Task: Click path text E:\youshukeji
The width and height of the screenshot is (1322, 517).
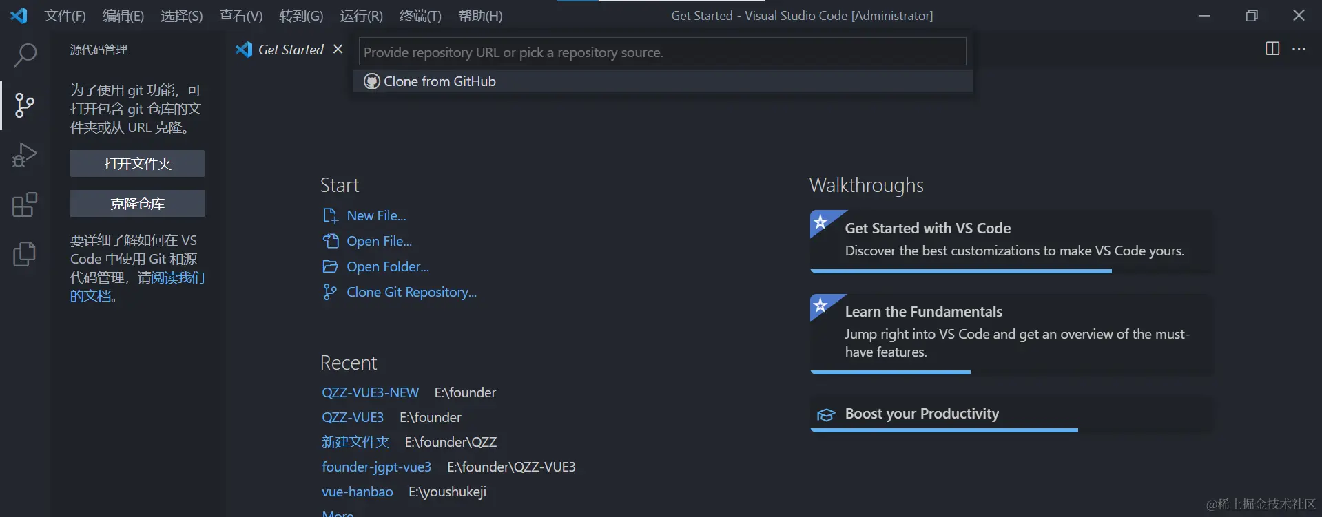Action: [x=447, y=492]
